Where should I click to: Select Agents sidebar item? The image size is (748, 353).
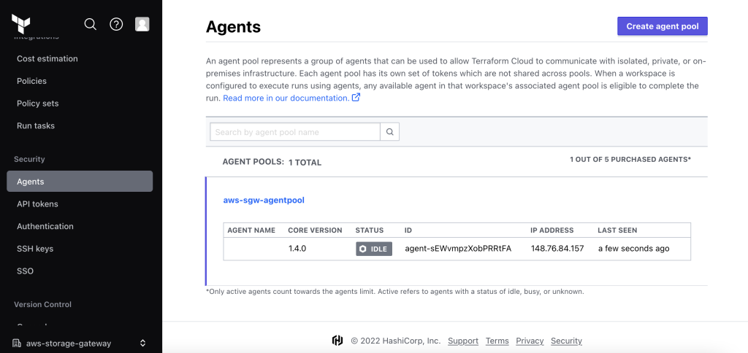(x=80, y=182)
